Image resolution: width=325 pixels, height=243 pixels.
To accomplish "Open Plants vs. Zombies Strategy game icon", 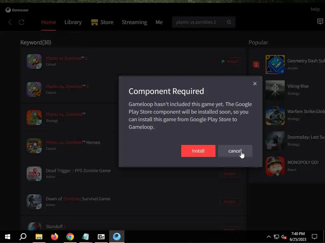I will point(34,118).
